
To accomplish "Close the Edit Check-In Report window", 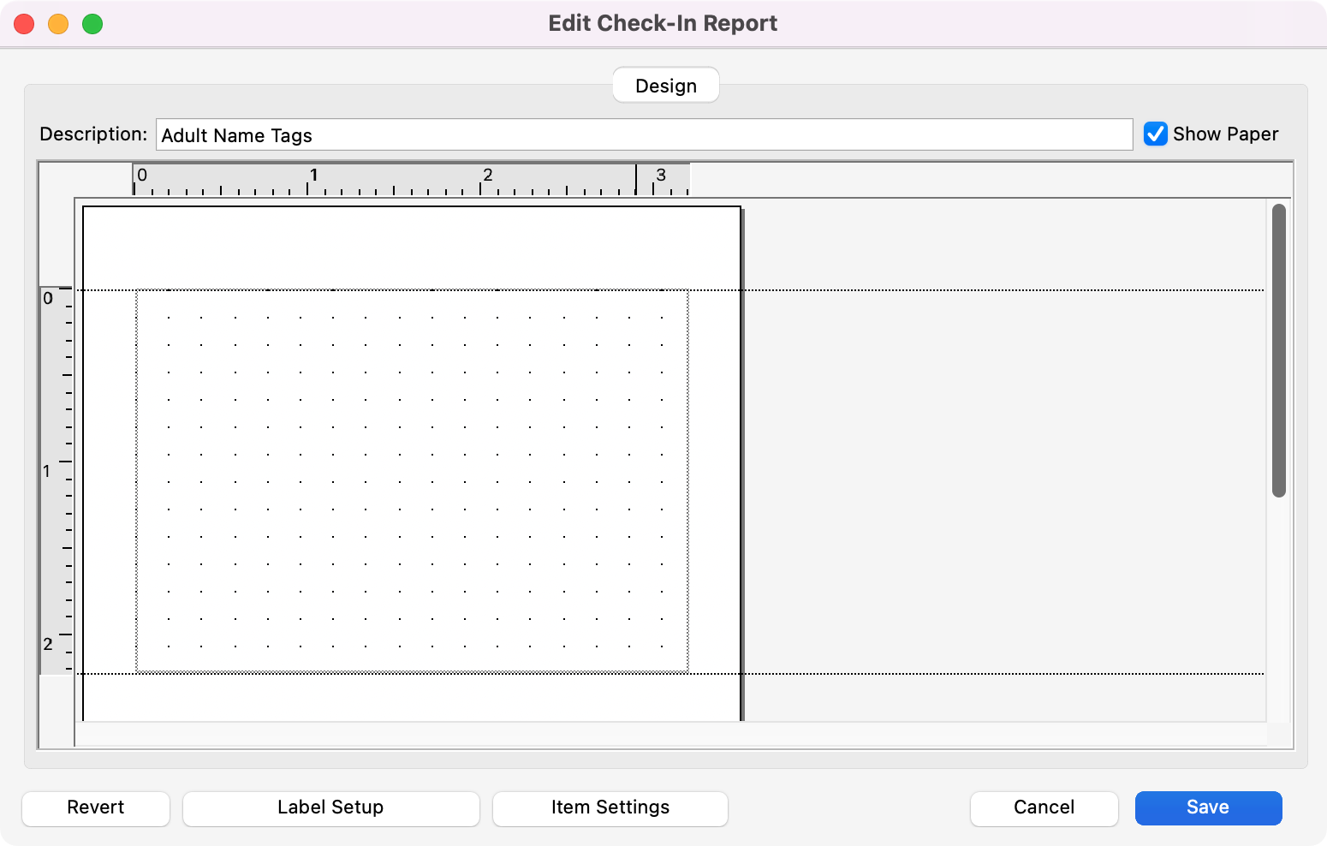I will [x=24, y=24].
